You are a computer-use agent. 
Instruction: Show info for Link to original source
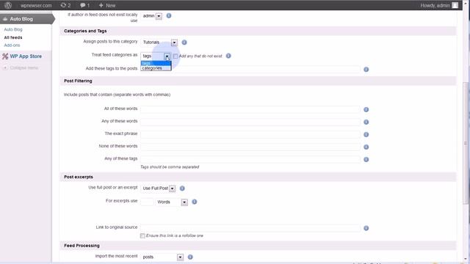pos(366,228)
